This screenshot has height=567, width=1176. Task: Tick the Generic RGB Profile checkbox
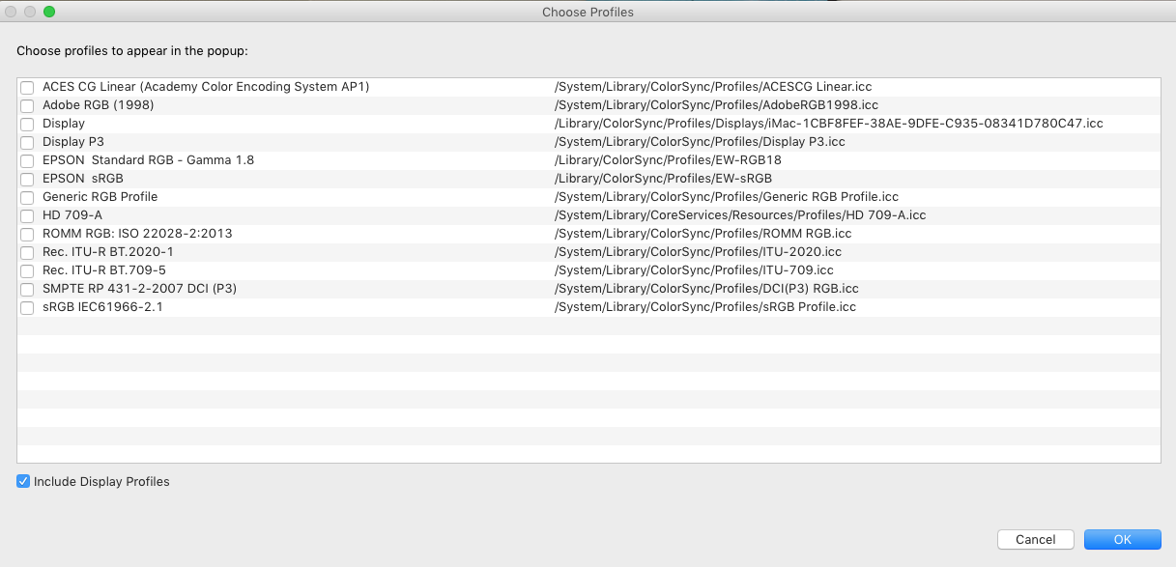point(27,198)
